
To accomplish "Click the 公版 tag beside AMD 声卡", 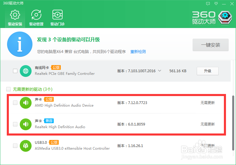I will click(x=49, y=99).
